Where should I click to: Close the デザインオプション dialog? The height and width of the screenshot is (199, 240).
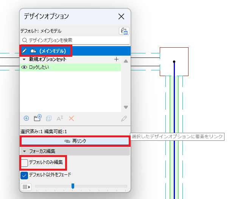(121, 16)
